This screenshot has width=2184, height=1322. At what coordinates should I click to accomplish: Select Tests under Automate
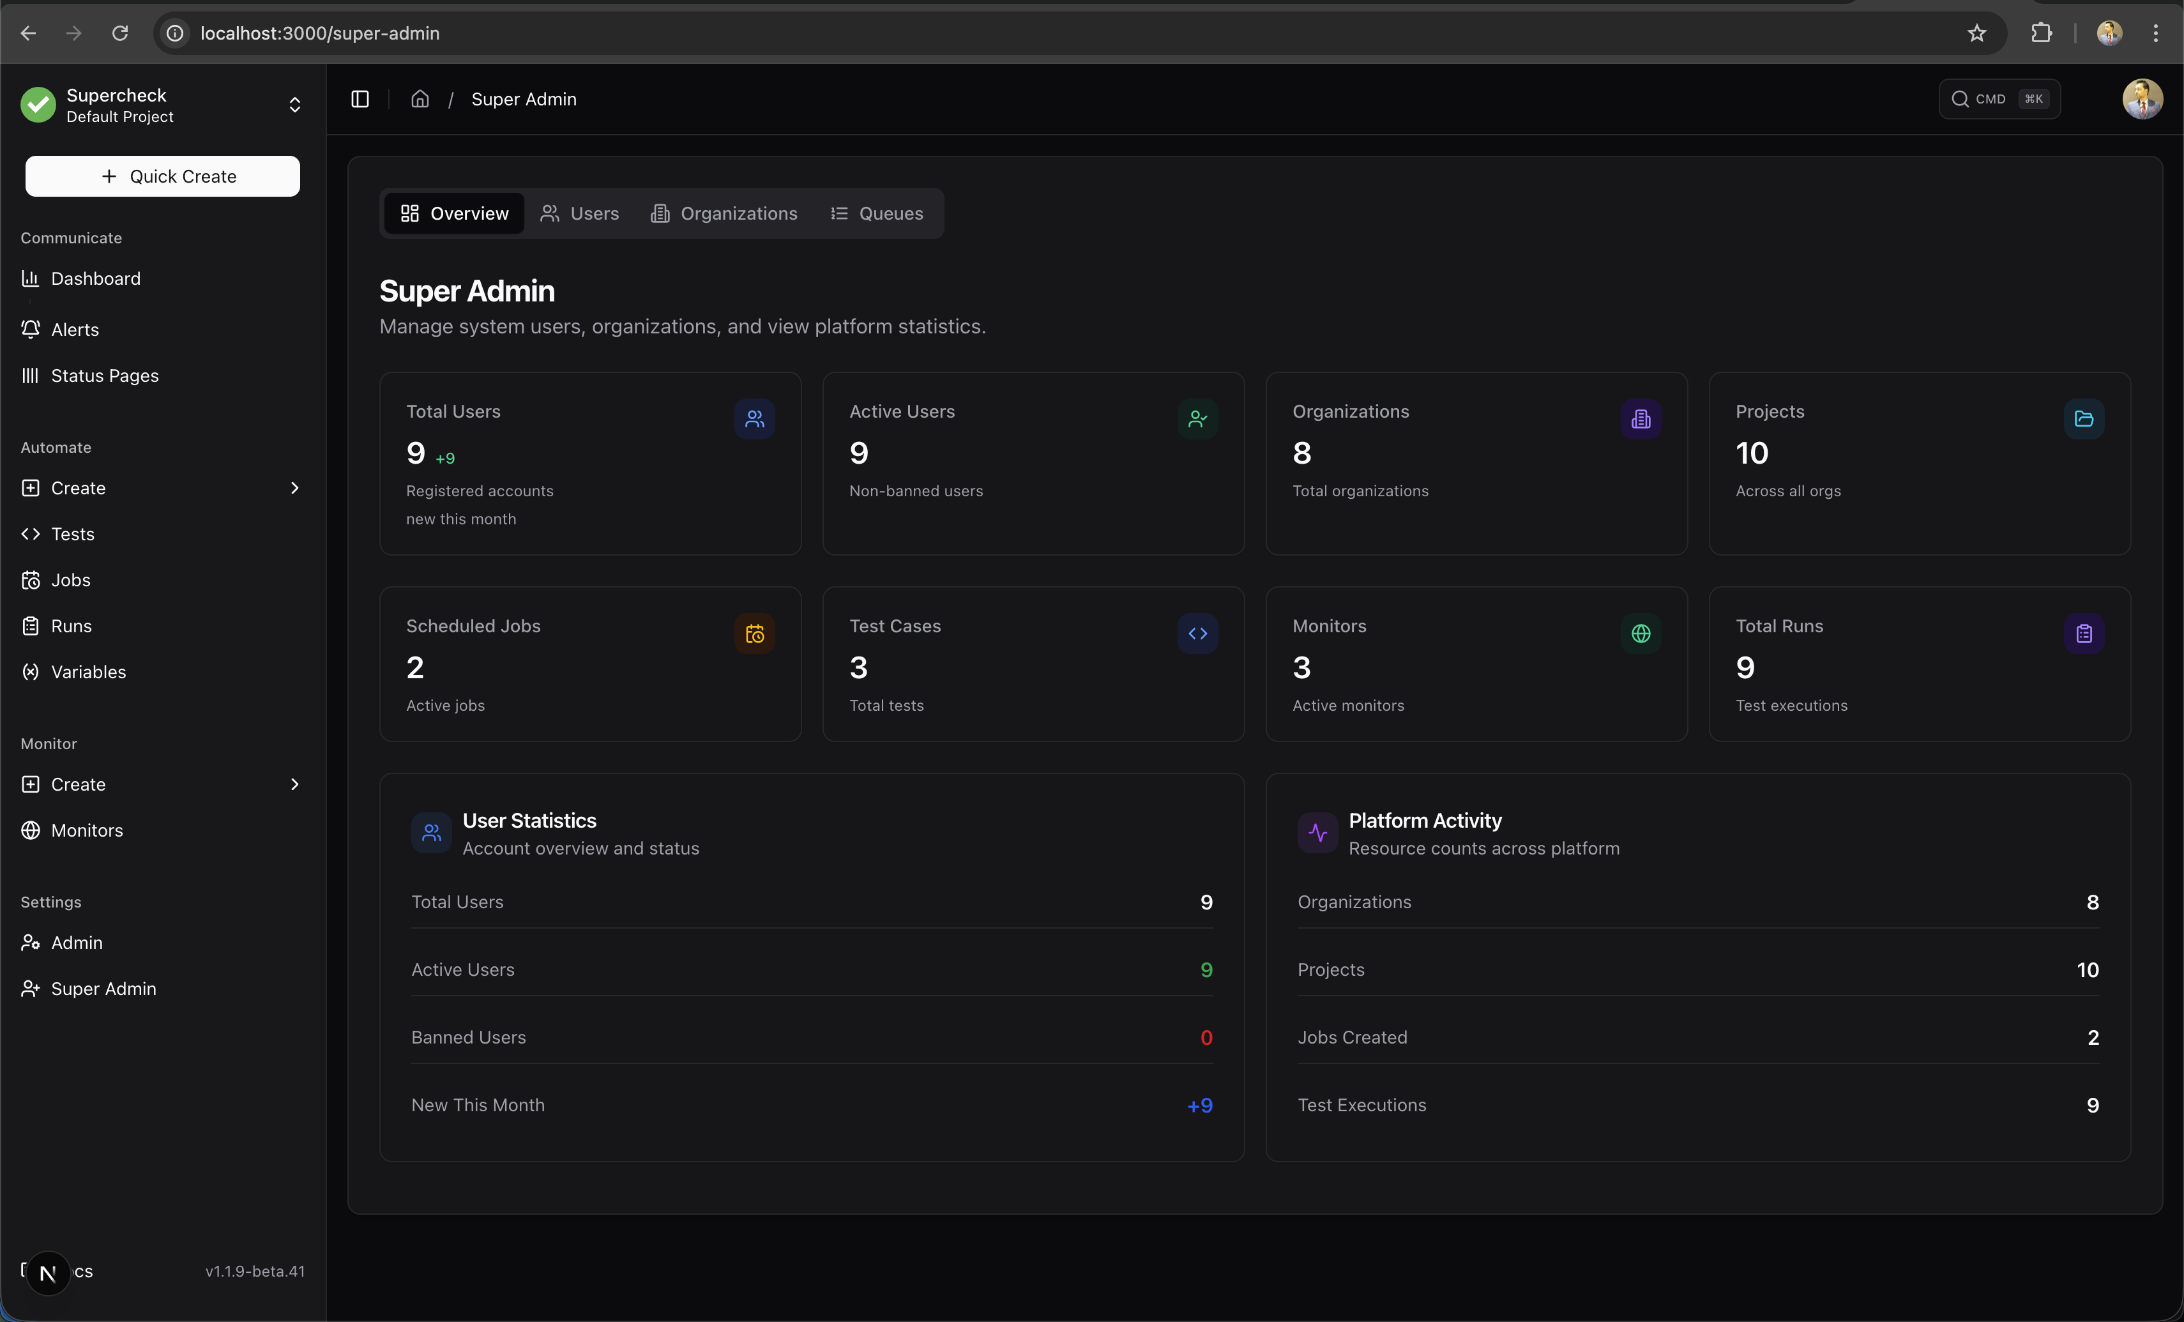[73, 534]
